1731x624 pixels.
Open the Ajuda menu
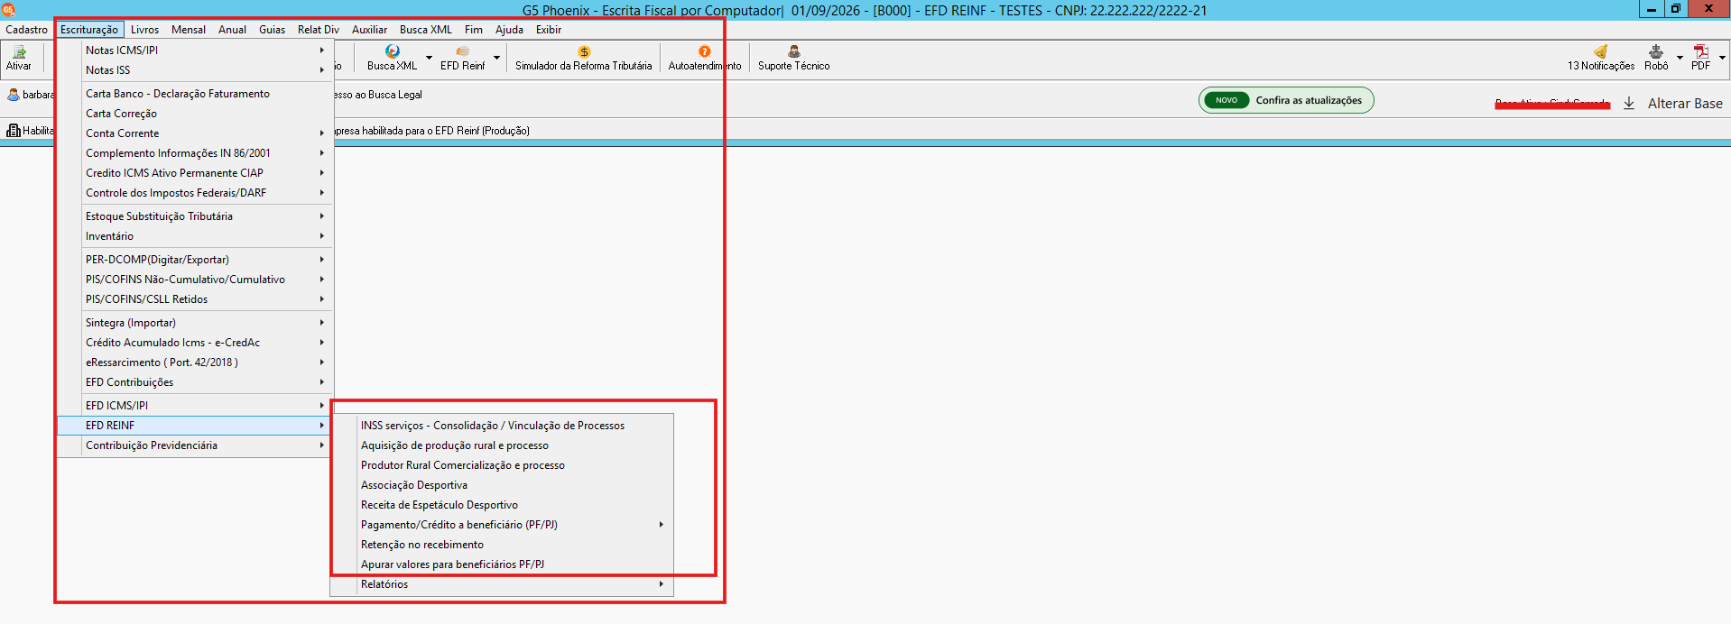509,30
